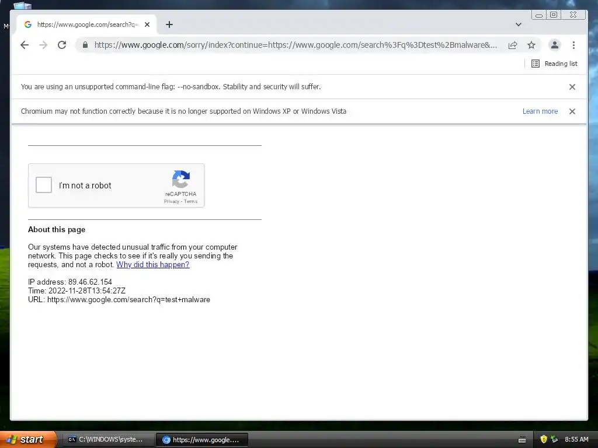Click the About this page heading

(57, 229)
